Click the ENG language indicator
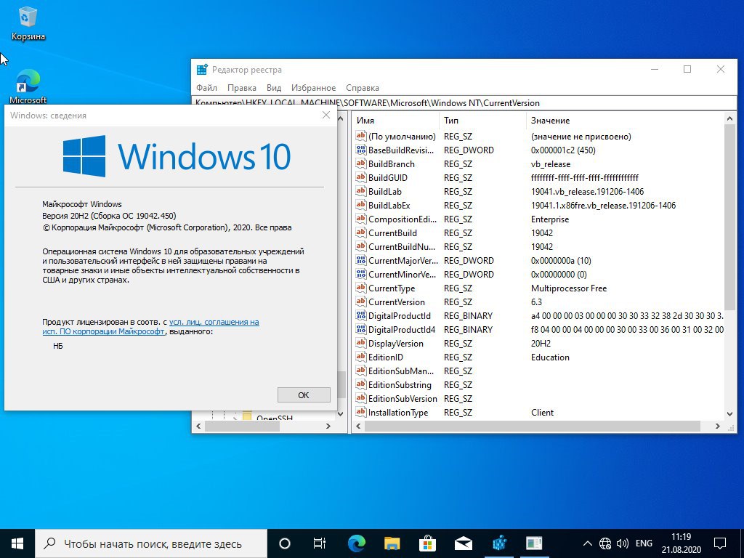Viewport: 744px width, 558px height. 644,543
